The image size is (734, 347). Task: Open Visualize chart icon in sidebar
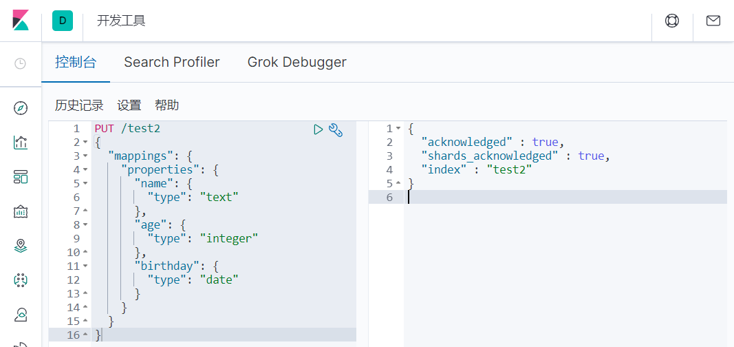[21, 143]
